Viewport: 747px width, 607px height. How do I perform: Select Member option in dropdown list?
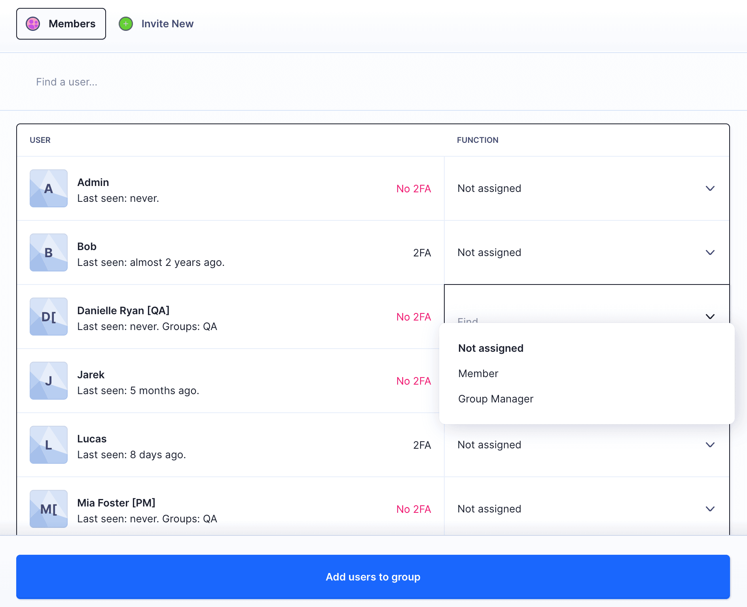[x=478, y=374]
